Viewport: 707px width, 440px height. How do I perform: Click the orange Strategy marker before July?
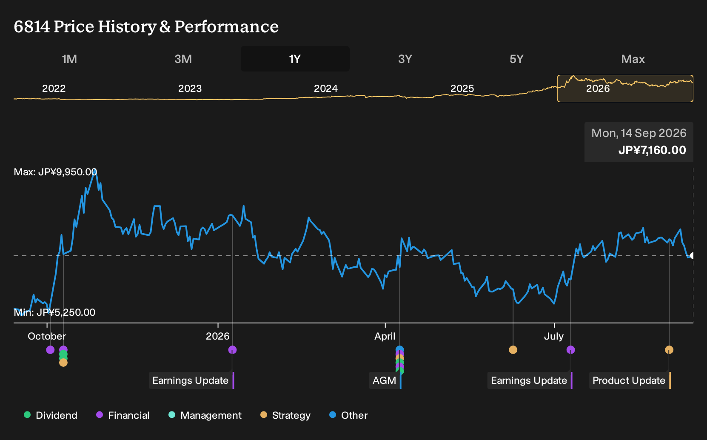513,350
